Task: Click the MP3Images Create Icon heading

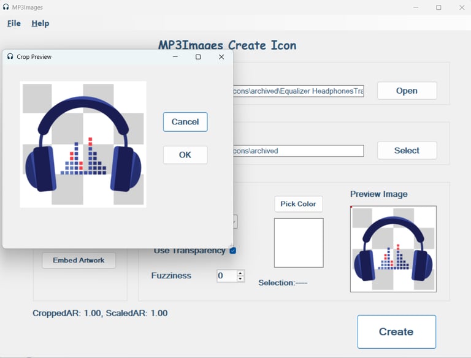Action: tap(228, 45)
